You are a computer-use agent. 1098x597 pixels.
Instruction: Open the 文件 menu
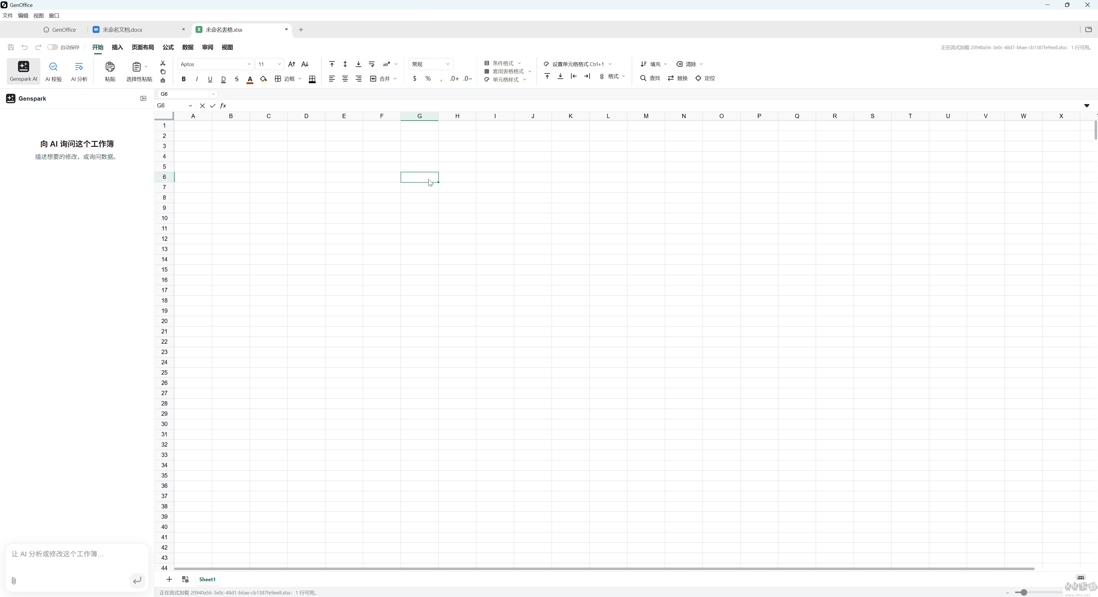tap(8, 16)
